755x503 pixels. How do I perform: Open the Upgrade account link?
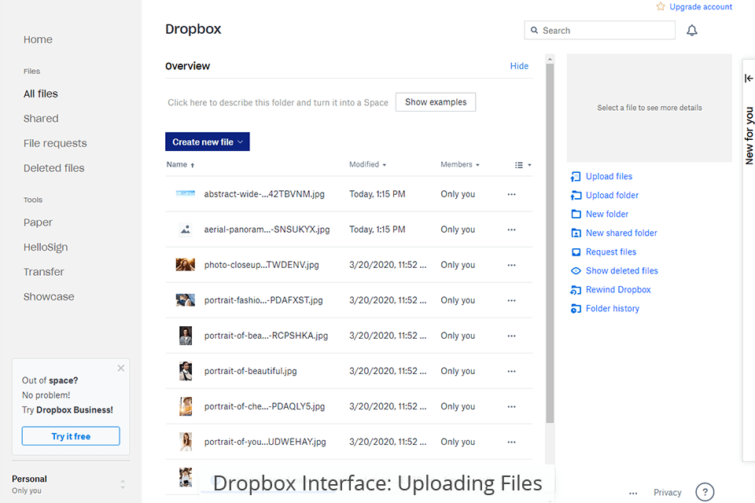click(700, 6)
